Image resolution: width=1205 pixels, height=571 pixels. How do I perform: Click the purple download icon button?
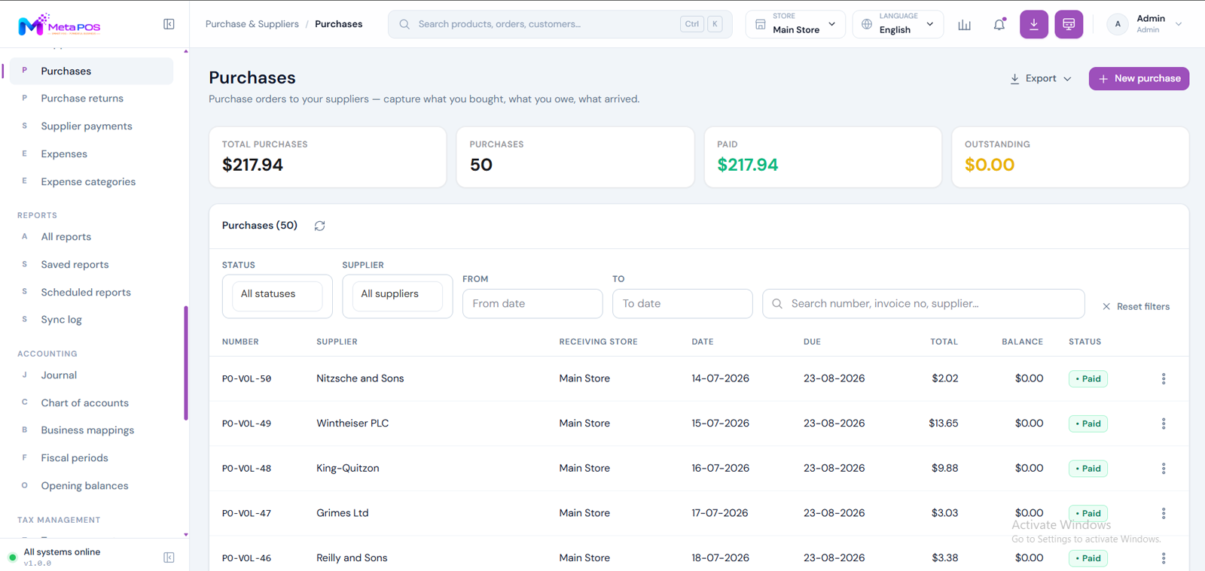1034,24
